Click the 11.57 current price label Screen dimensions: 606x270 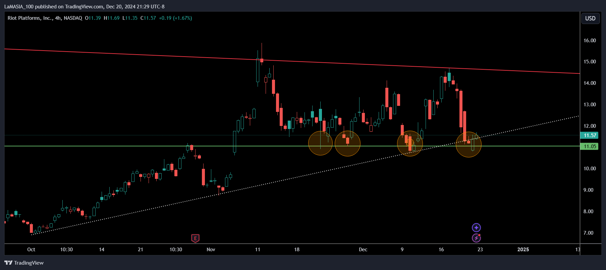tap(589, 135)
